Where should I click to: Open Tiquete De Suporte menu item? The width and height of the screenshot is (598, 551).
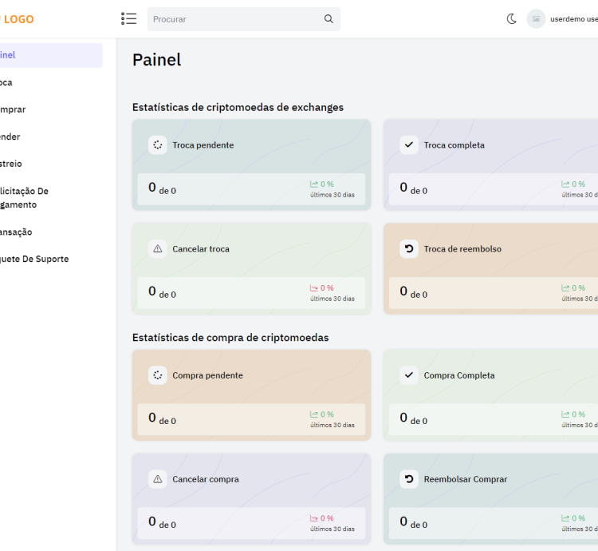(x=36, y=259)
